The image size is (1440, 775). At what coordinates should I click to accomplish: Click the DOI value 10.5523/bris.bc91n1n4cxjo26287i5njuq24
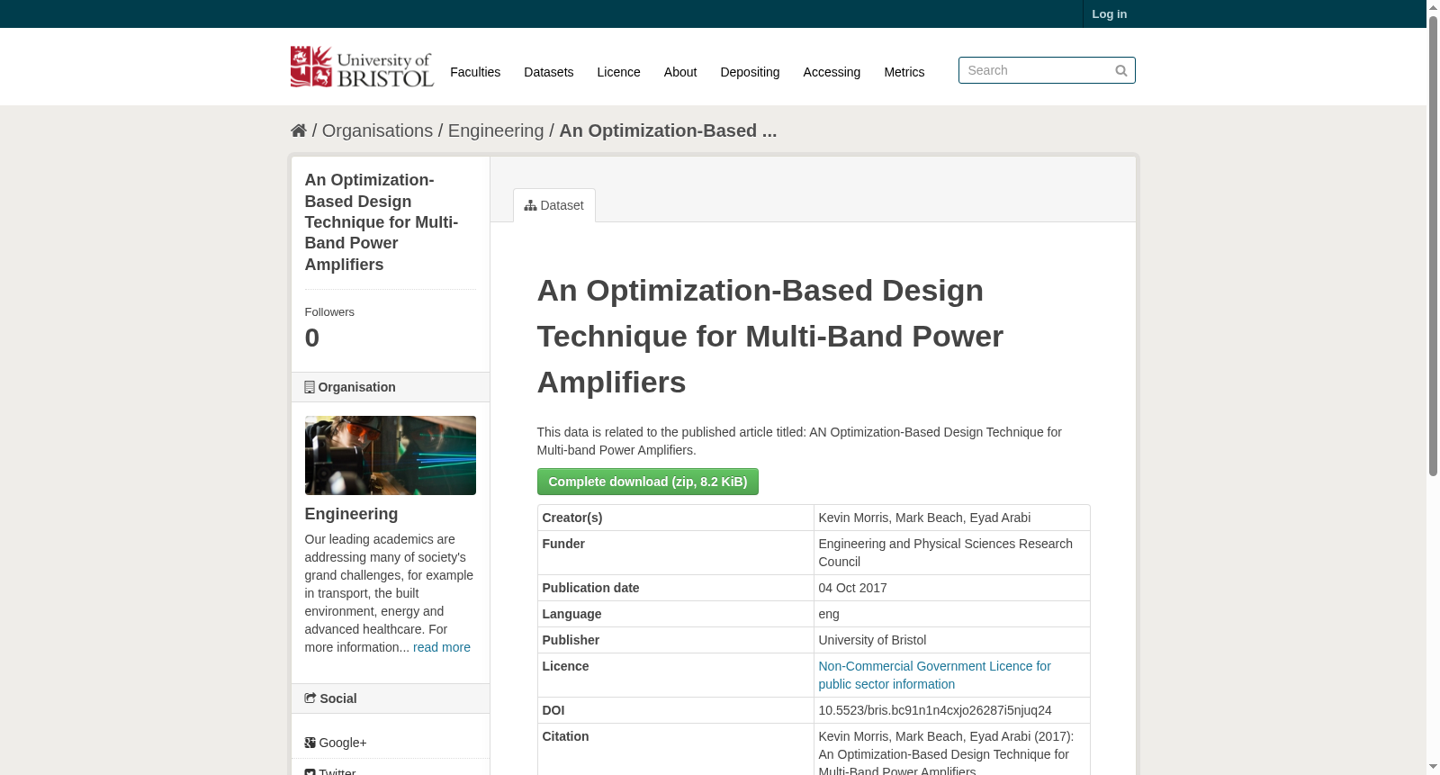click(935, 710)
